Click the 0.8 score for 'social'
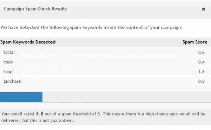The width and height of the screenshot is (211, 130). coord(201,53)
